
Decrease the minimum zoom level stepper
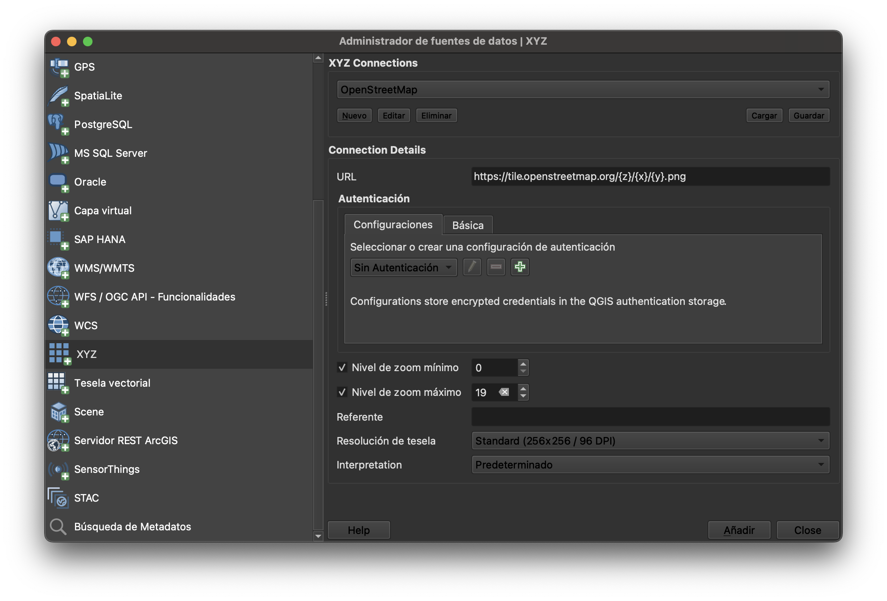click(523, 372)
